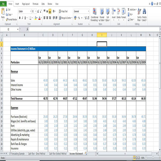Open Format as Table gallery

click(x=102, y=15)
